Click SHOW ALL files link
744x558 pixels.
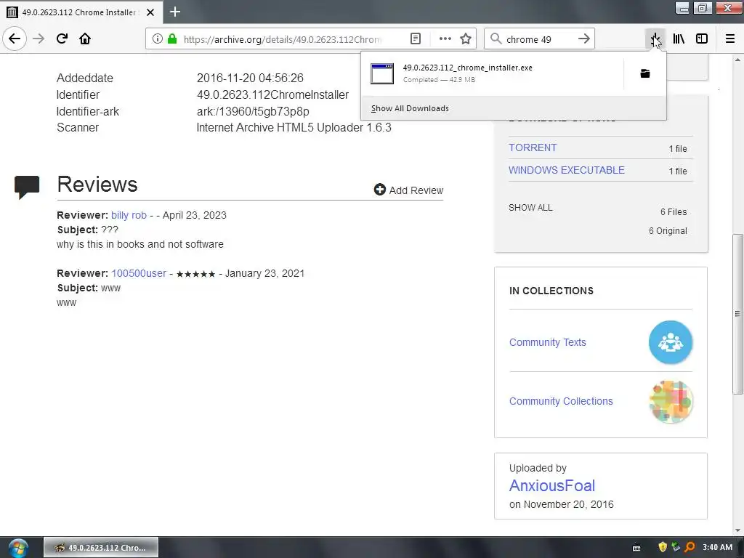(530, 207)
